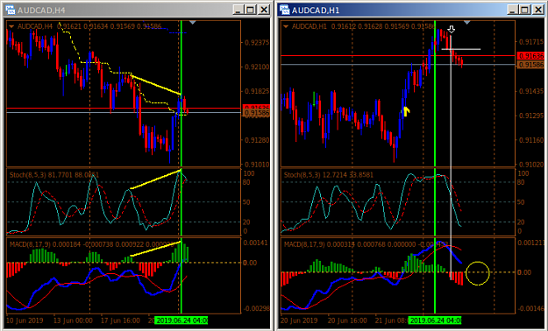Click the green 2019.06.24 date label in the H4 window
This screenshot has width=548, height=331.
(181, 320)
